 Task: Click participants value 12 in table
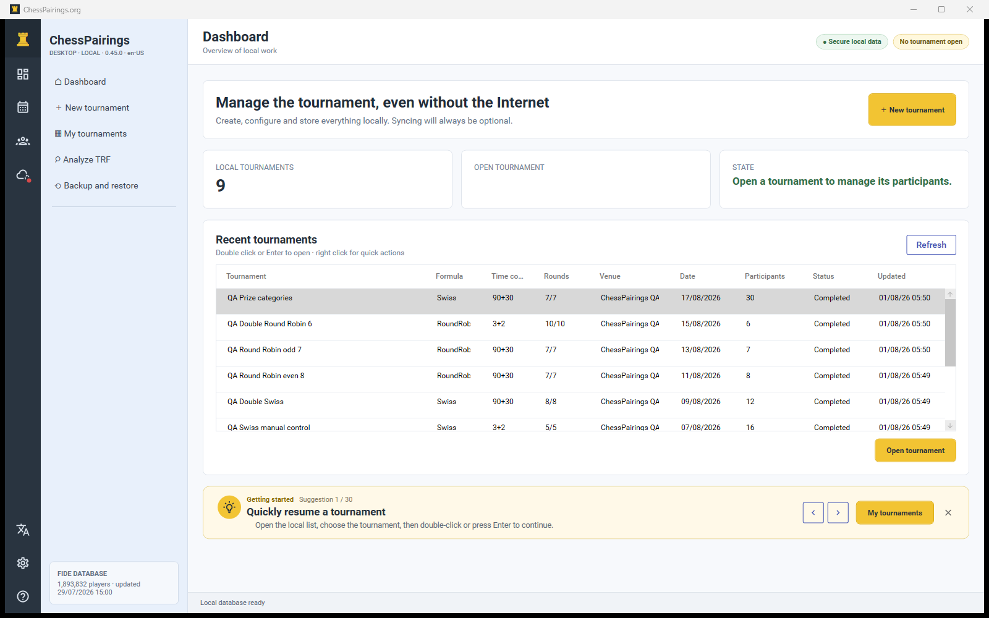pyautogui.click(x=750, y=402)
